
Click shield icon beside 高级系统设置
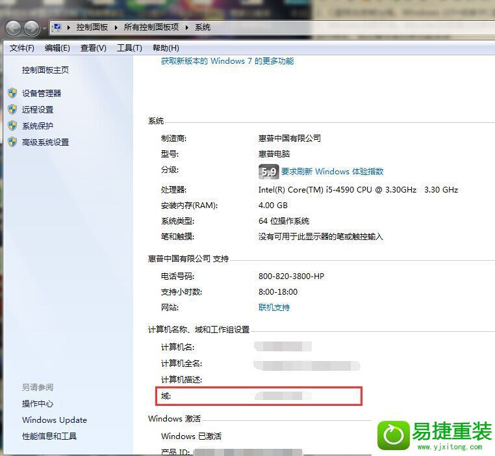[12, 142]
